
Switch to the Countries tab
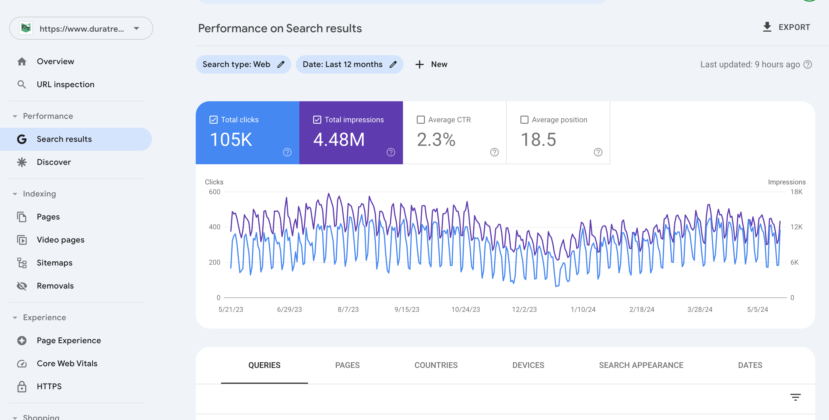[436, 365]
